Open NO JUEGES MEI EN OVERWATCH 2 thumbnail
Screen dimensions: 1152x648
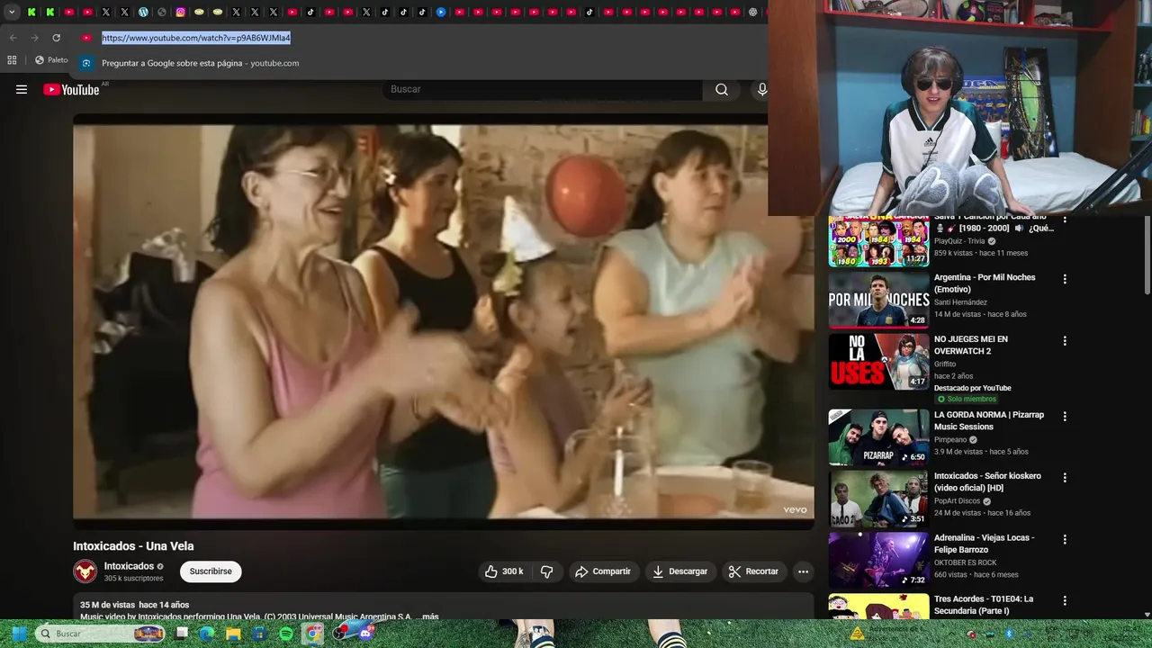click(x=878, y=361)
